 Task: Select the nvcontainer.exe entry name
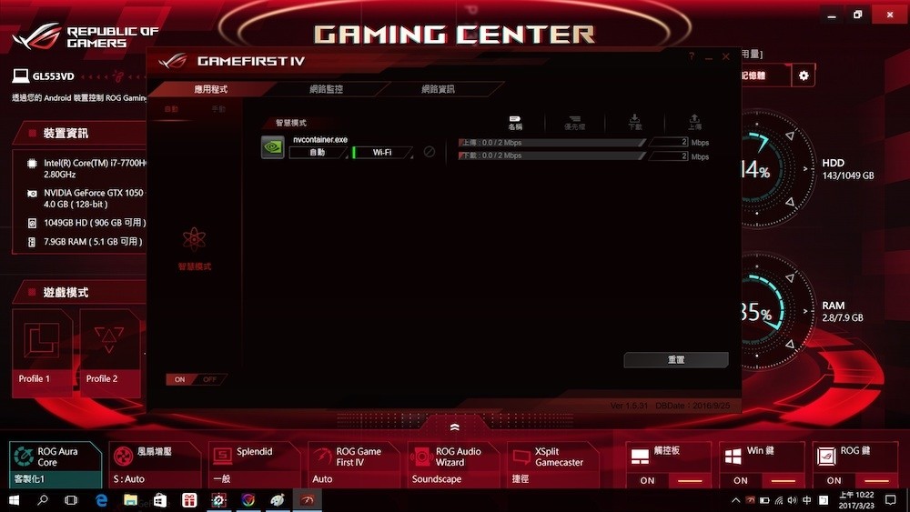click(320, 140)
